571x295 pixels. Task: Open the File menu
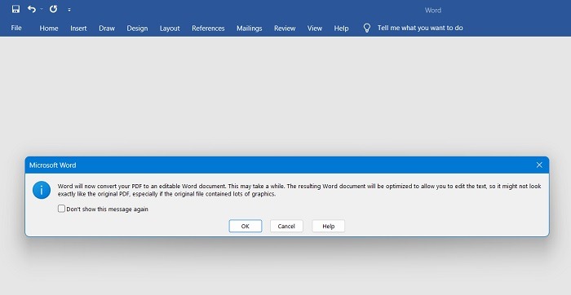16,28
